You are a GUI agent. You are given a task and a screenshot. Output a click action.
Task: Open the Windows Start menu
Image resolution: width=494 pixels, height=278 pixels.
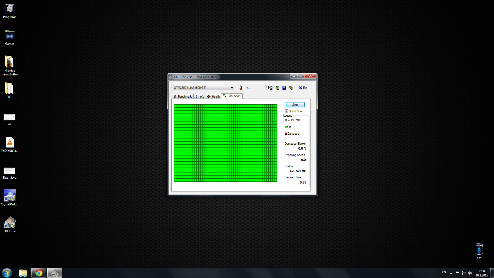coord(7,273)
